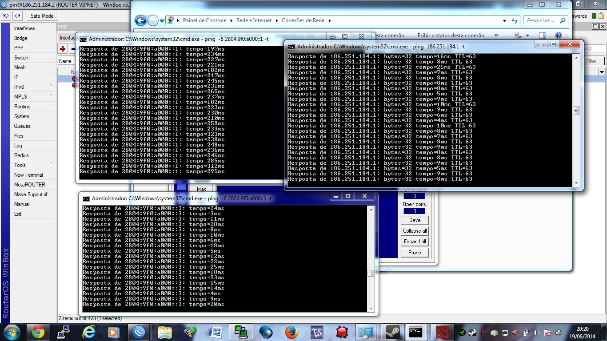Open New Terminal in WinBox
The height and width of the screenshot is (341, 607).
[28, 175]
